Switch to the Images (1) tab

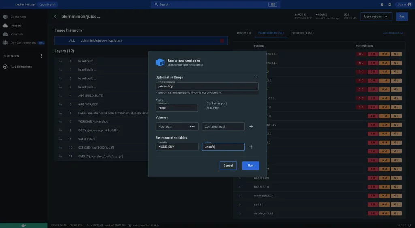pos(244,33)
